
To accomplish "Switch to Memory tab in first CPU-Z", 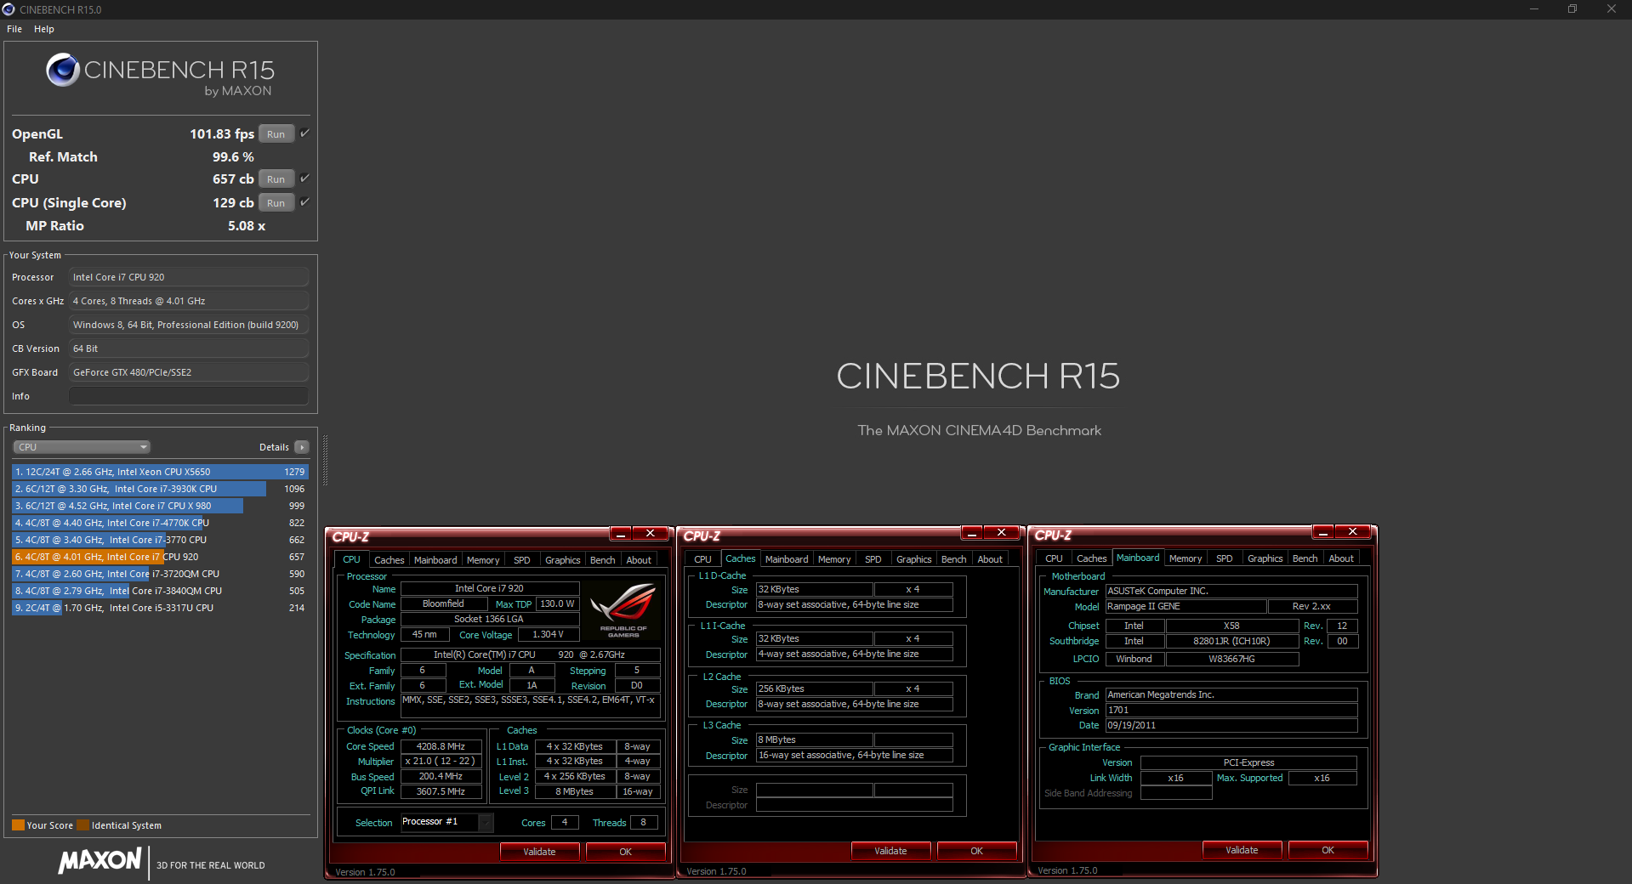I will (x=483, y=560).
